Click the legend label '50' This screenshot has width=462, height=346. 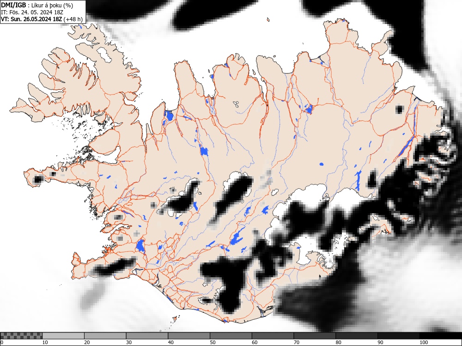click(213, 342)
